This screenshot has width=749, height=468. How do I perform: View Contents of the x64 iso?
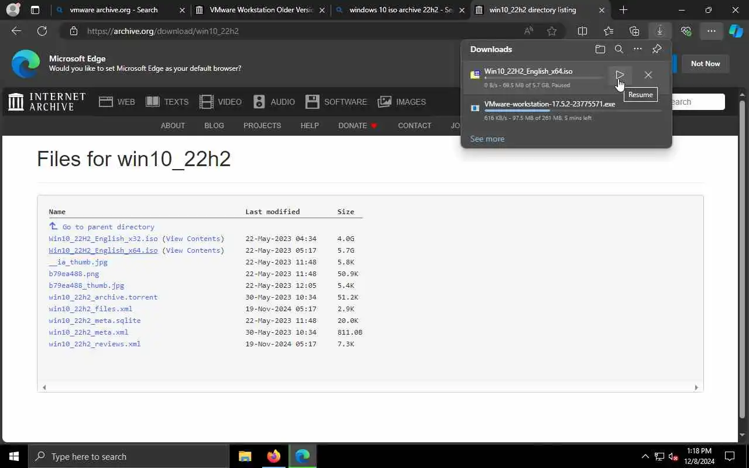click(x=193, y=250)
